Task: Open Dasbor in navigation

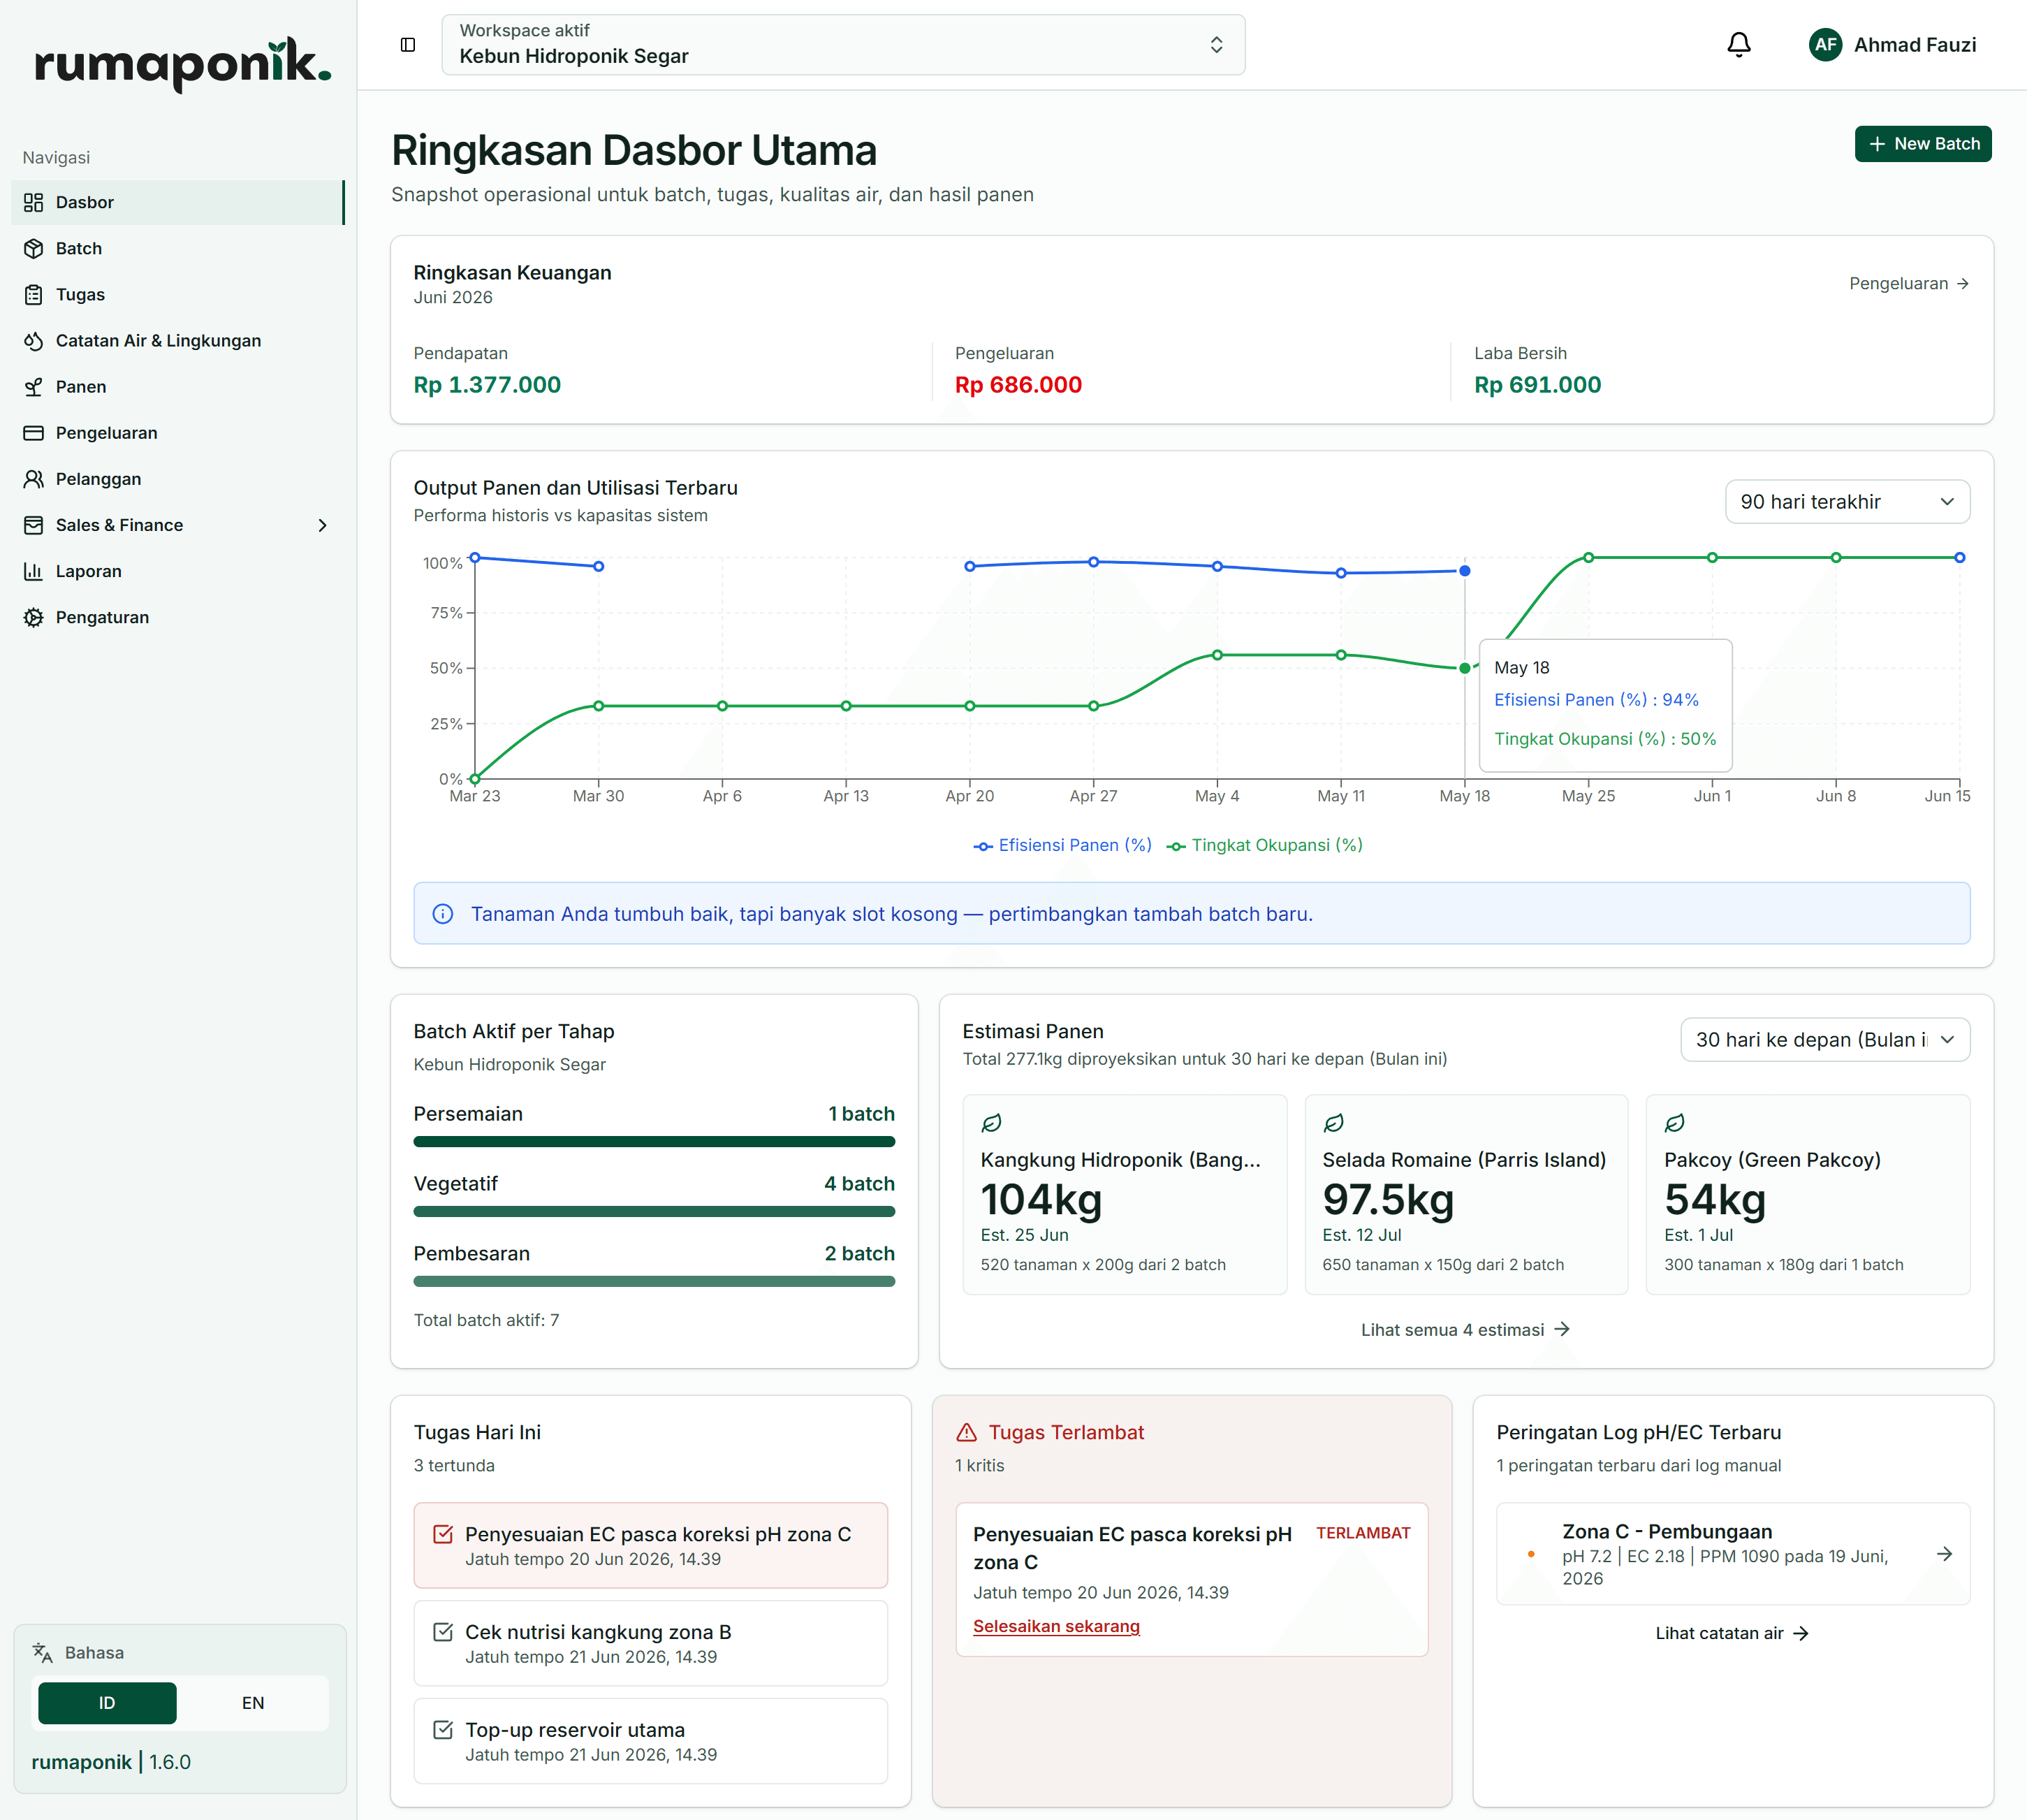Action: [x=178, y=203]
